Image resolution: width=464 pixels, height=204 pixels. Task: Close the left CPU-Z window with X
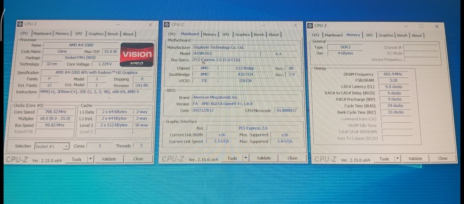point(150,25)
